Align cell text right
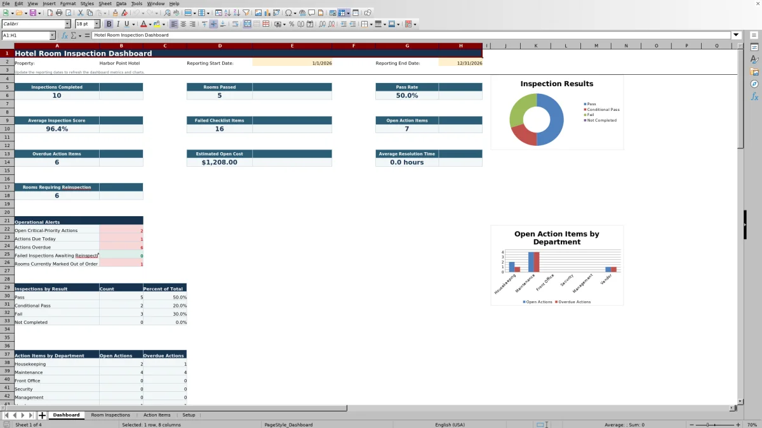 pyautogui.click(x=192, y=24)
